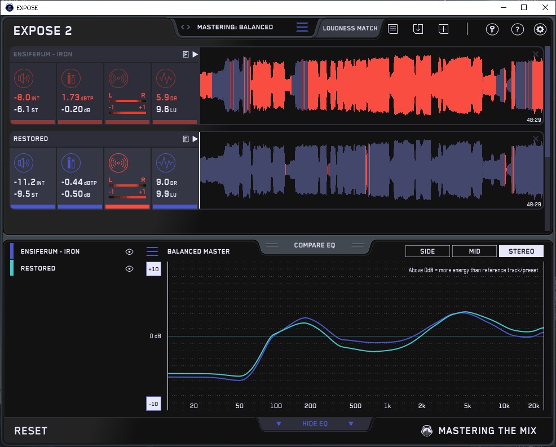Switch EQ view to Side
The width and height of the screenshot is (556, 447).
[x=427, y=251]
